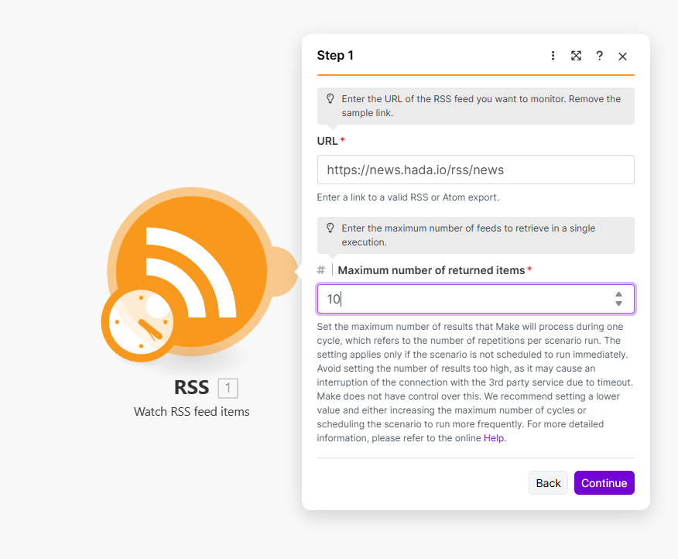Click the Continue button
The height and width of the screenshot is (559, 678).
coord(604,483)
